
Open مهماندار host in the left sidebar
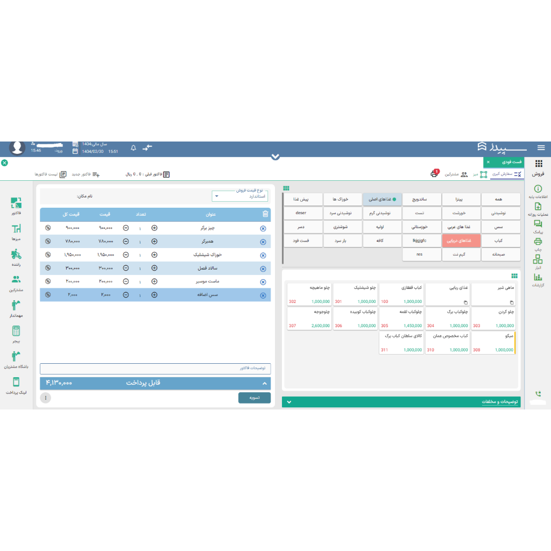pos(16,309)
